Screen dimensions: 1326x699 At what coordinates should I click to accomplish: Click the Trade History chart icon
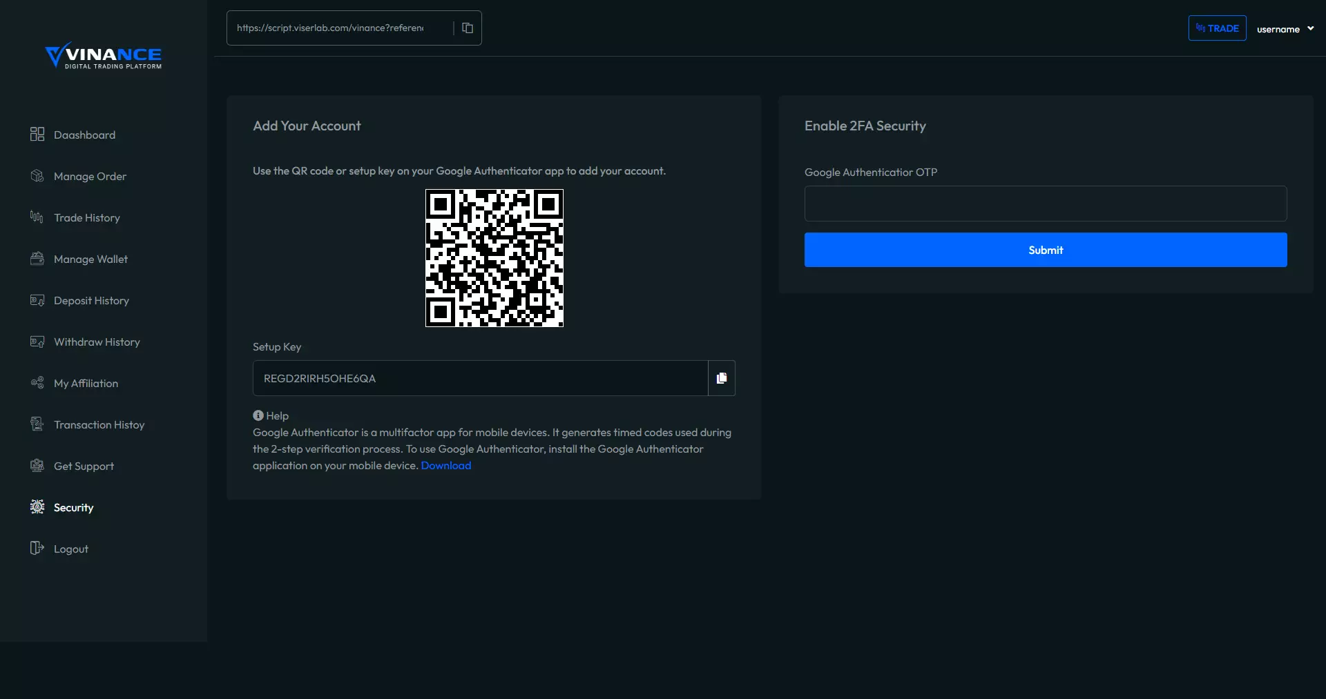point(37,217)
